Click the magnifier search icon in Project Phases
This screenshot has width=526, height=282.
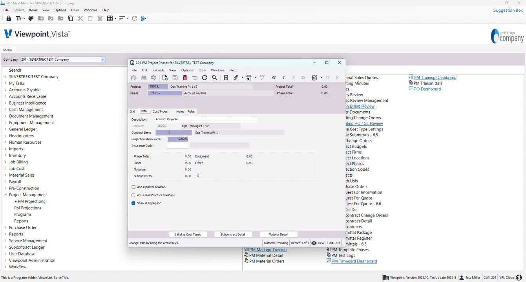[214, 78]
